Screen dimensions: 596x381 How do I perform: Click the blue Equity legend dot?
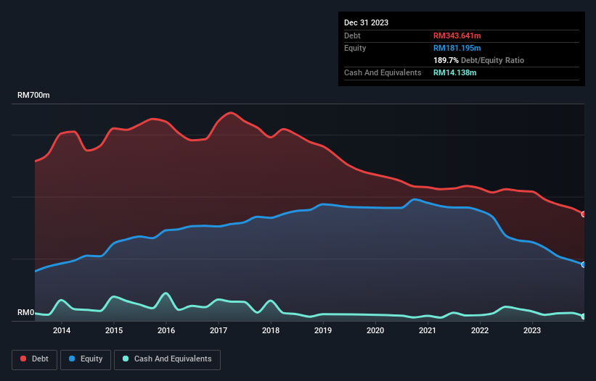pyautogui.click(x=72, y=359)
